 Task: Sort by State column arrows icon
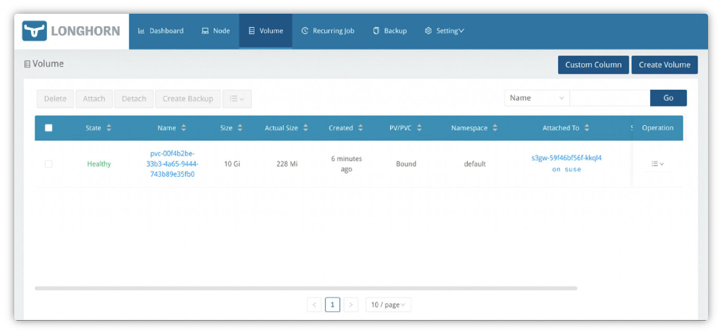[x=109, y=128]
